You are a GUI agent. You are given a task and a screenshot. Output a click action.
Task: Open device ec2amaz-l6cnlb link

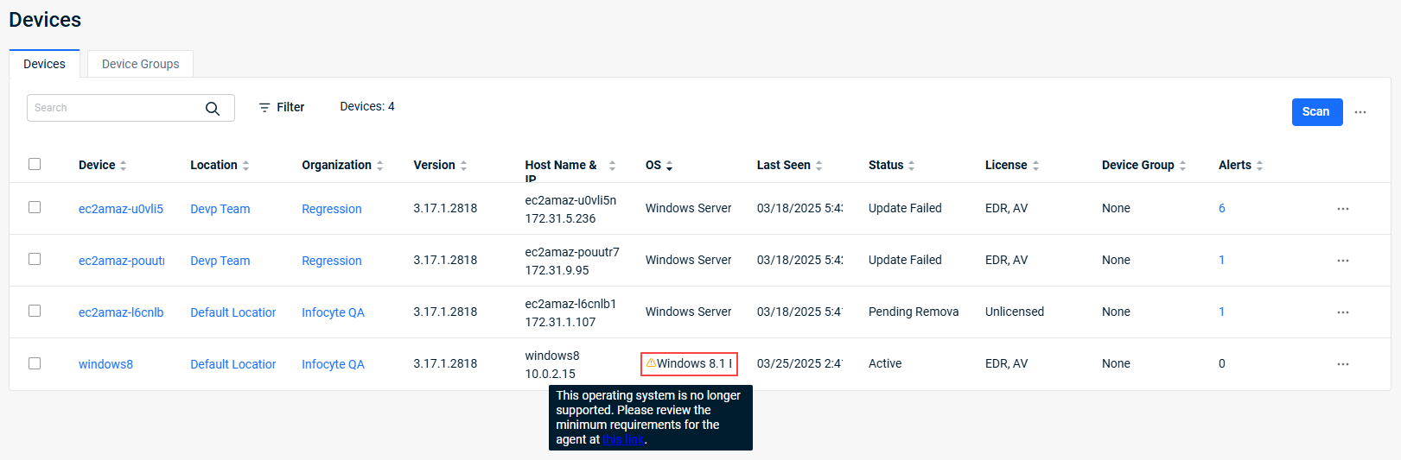pyautogui.click(x=121, y=312)
